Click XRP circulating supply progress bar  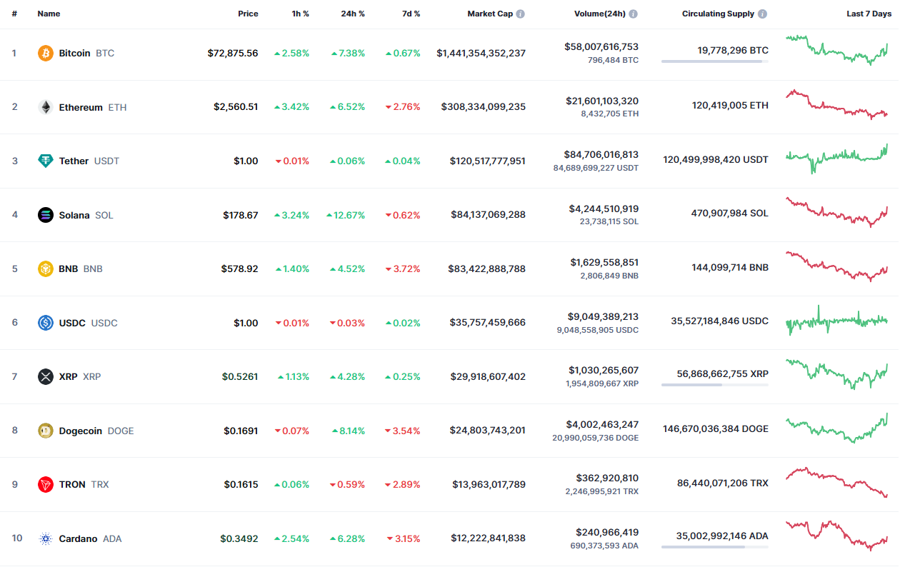(x=715, y=385)
